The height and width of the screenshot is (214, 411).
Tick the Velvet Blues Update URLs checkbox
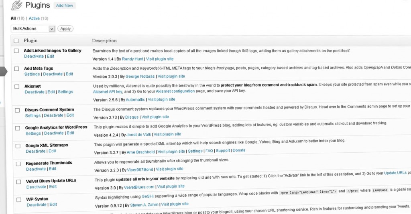pyautogui.click(x=18, y=182)
